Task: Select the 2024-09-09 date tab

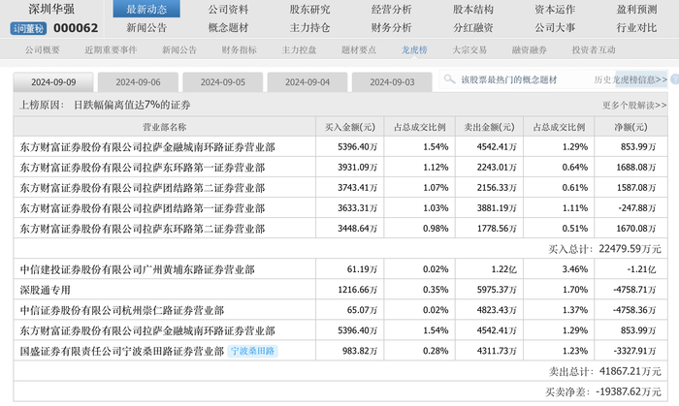Action: click(53, 82)
